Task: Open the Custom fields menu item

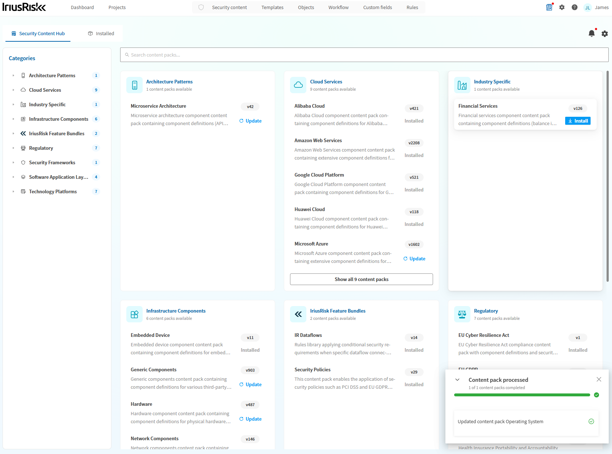Action: 378,7
